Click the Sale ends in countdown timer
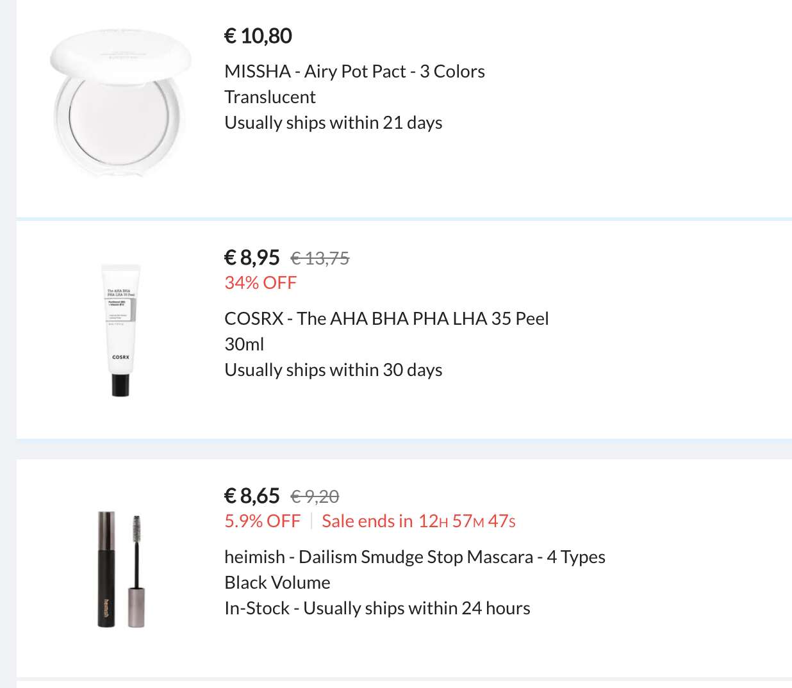 pos(418,521)
